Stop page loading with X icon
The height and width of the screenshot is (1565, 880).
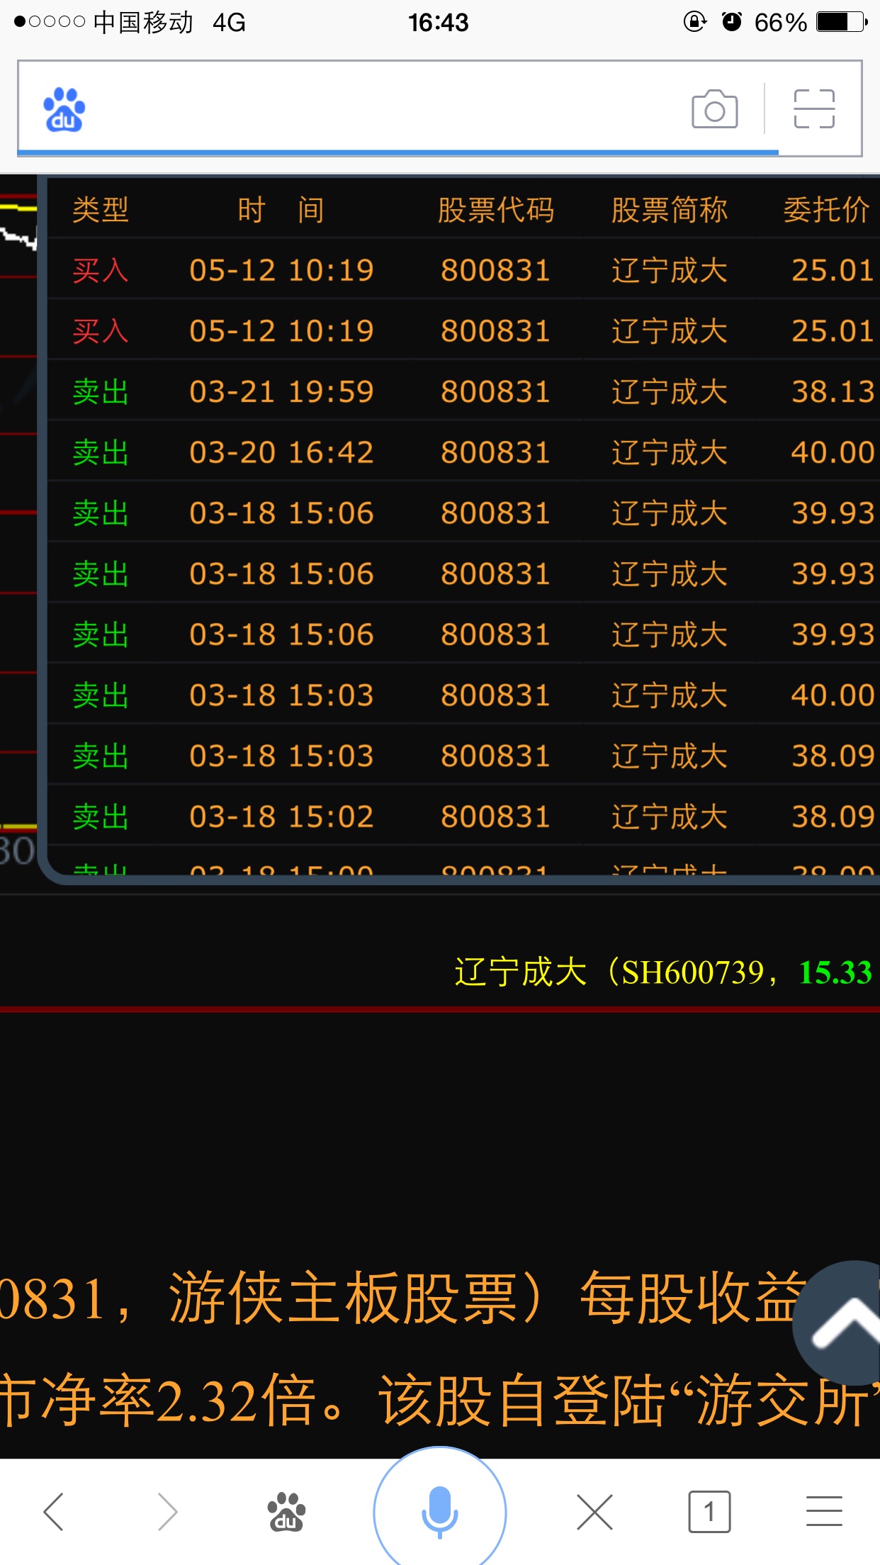[594, 1512]
